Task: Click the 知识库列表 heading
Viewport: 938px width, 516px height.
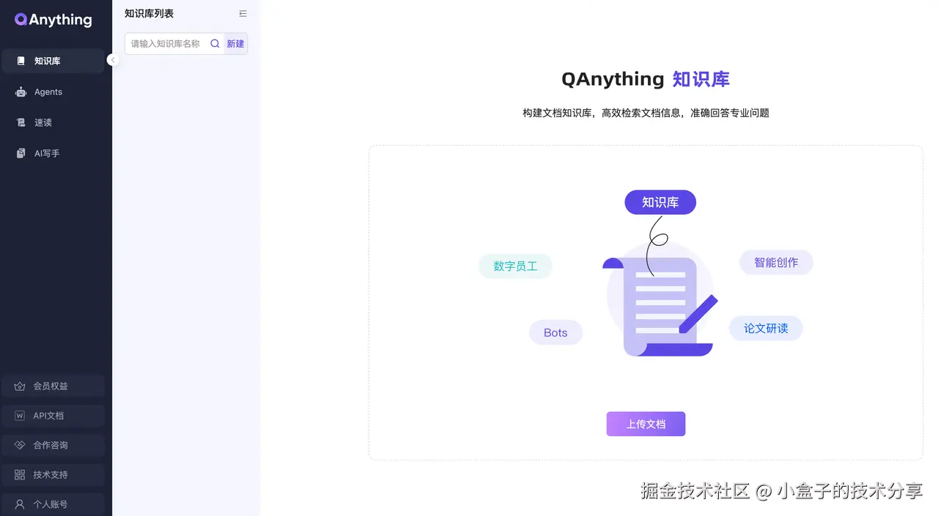Action: pos(149,14)
